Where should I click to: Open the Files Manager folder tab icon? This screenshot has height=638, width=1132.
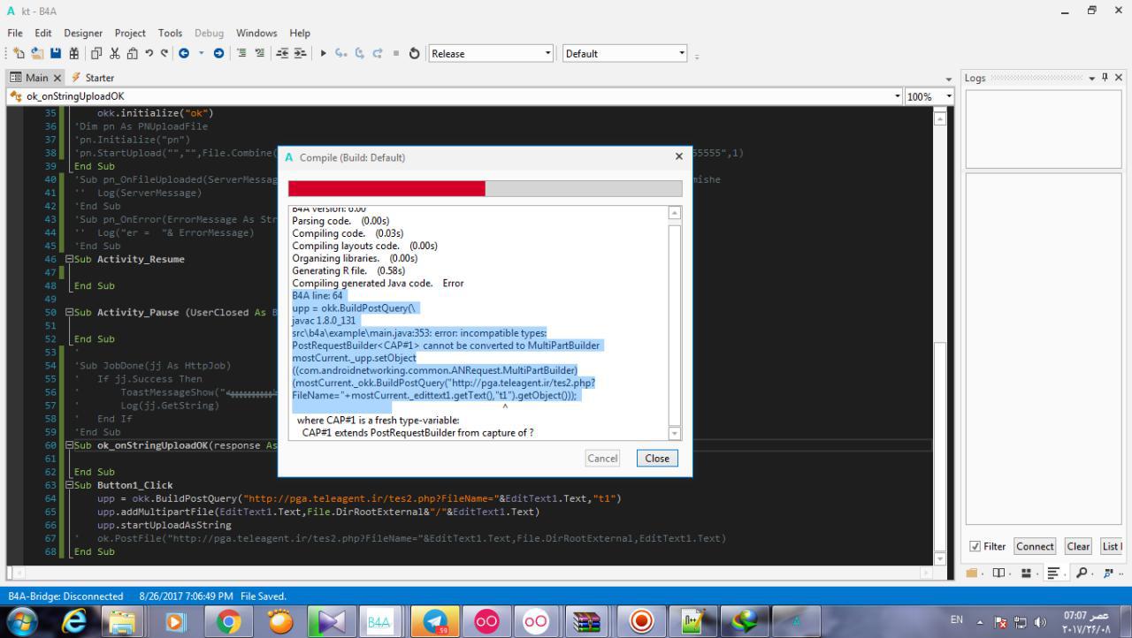tap(974, 573)
